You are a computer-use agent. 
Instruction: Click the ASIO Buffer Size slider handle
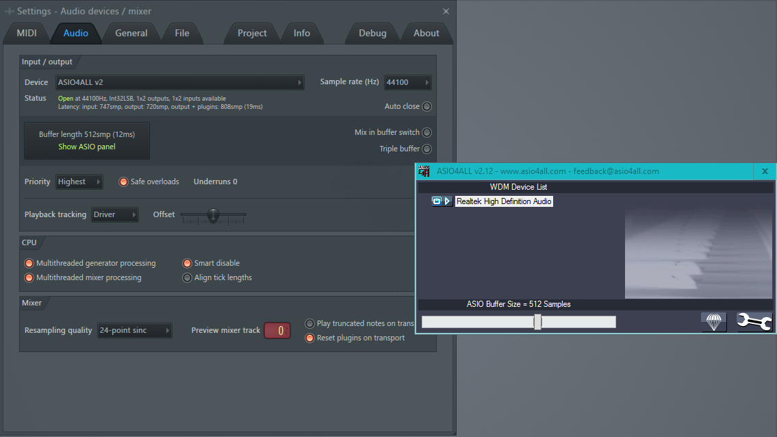[x=537, y=322]
